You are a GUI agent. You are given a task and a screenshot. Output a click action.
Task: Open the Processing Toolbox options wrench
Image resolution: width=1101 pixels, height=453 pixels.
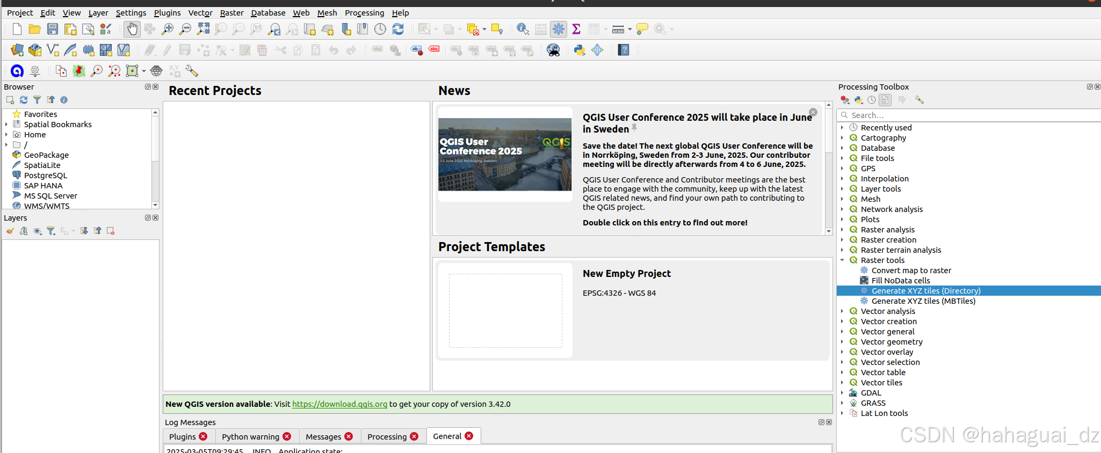tap(919, 100)
